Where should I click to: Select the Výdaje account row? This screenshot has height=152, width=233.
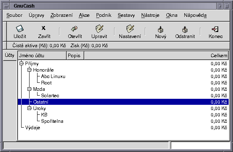(123, 128)
